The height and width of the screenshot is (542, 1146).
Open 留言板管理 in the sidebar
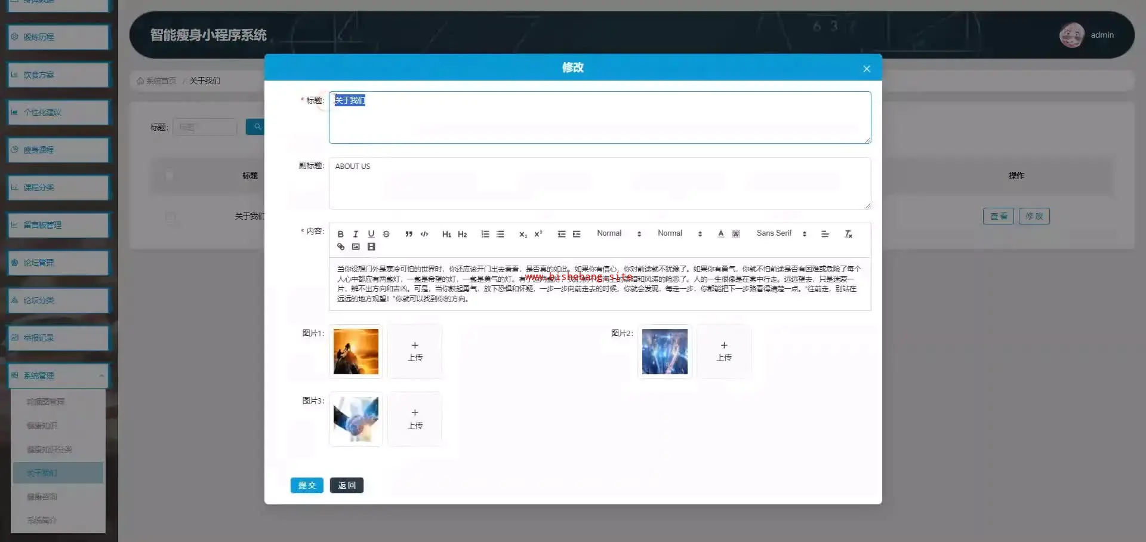pos(58,225)
